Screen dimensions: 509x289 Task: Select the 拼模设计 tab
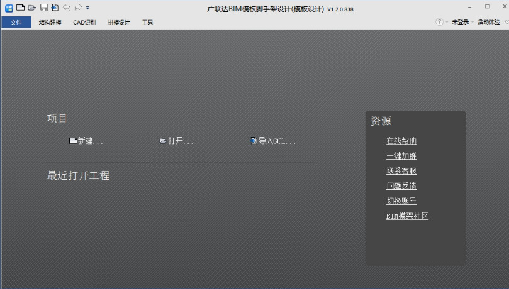pos(119,23)
